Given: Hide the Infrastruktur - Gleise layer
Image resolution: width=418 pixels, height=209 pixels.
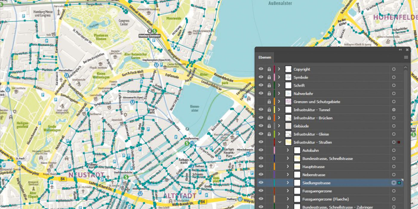Looking at the screenshot, I should (261, 134).
